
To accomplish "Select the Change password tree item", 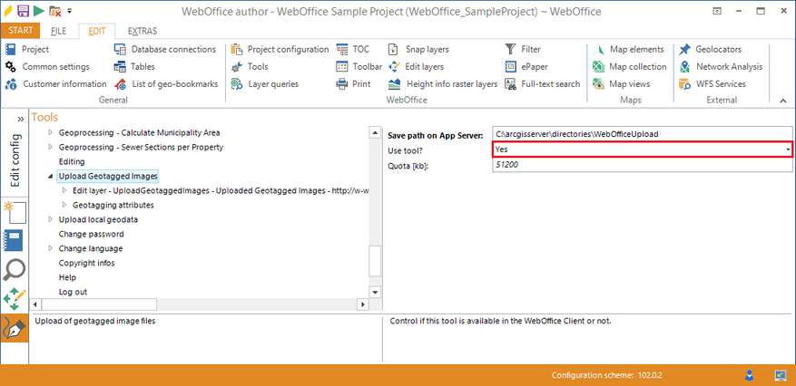I will pyautogui.click(x=91, y=234).
